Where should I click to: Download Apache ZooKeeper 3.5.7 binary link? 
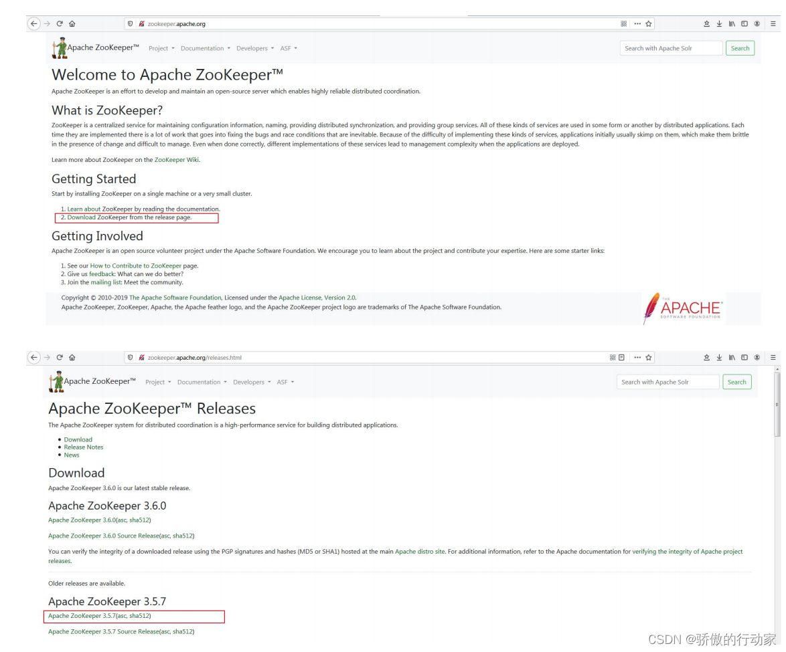click(x=82, y=616)
